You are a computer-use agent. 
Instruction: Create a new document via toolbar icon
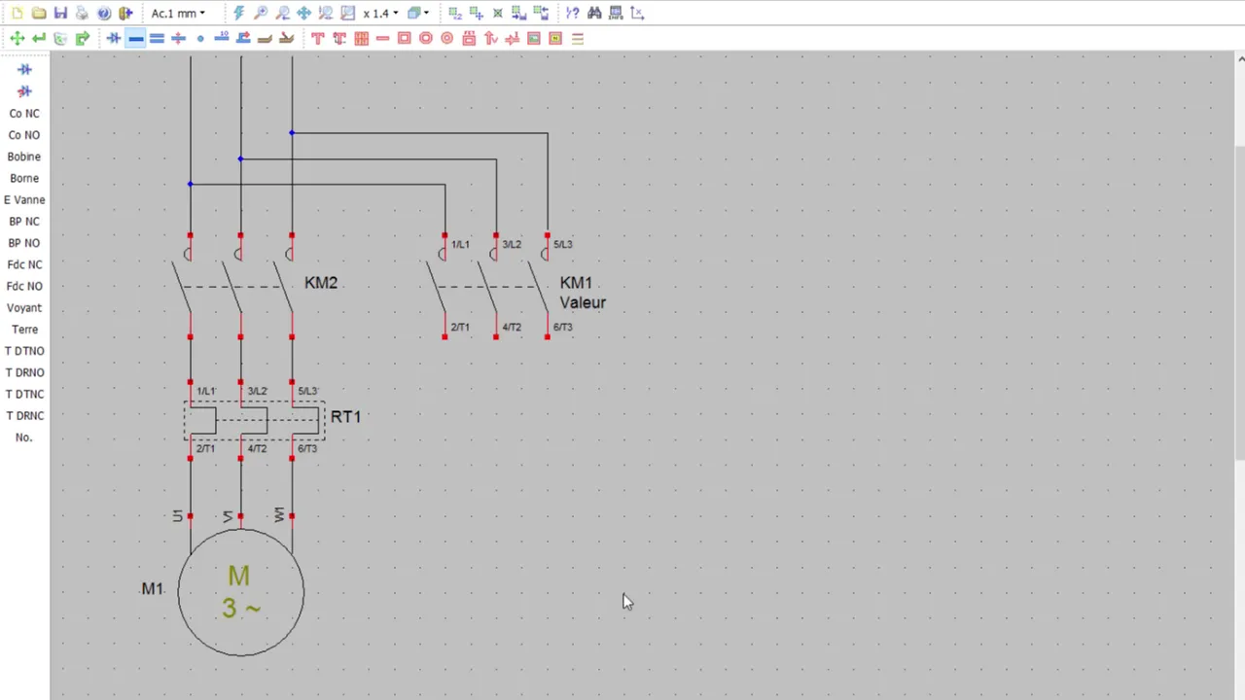18,13
